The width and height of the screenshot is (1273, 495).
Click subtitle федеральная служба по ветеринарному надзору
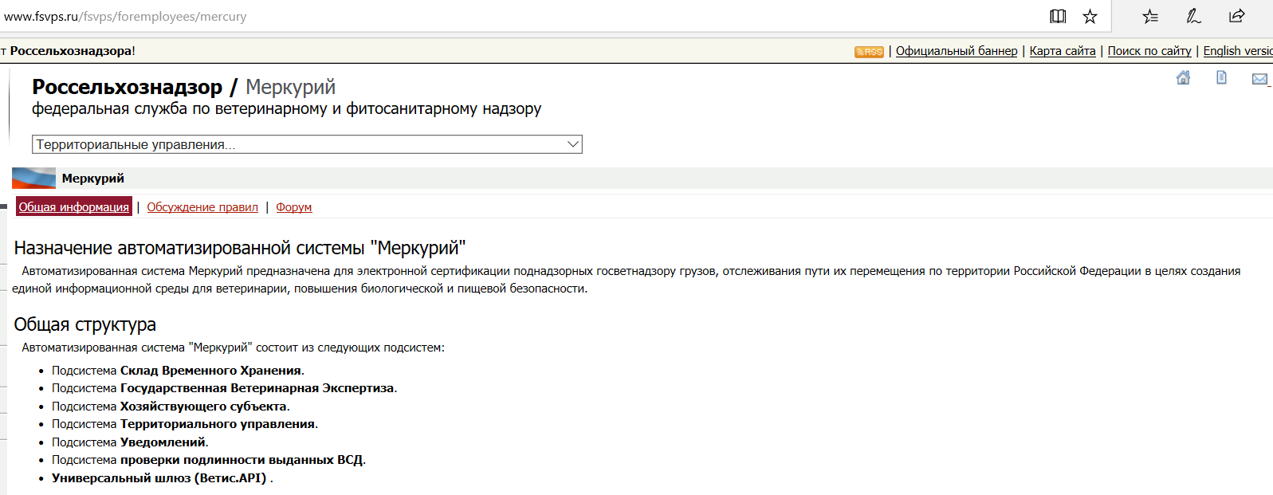click(x=286, y=109)
